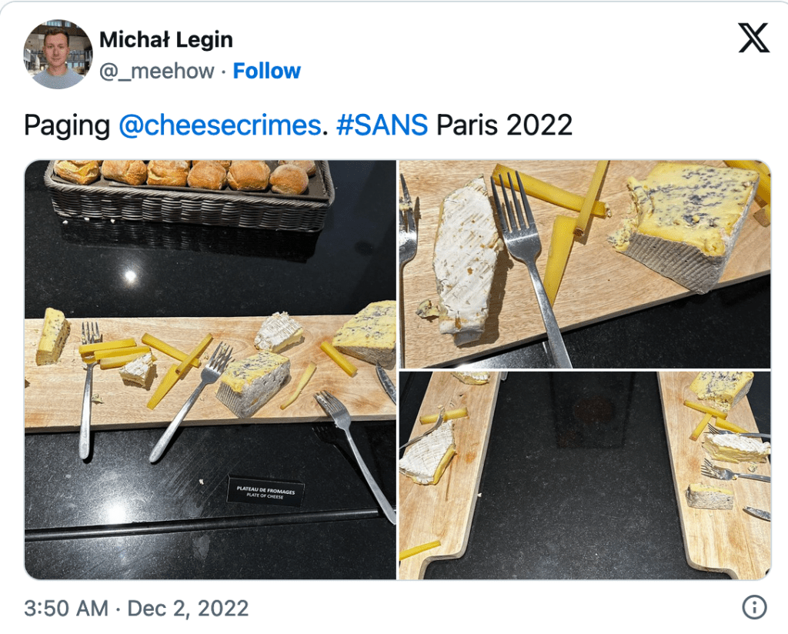788x634 pixels.
Task: Click the large blue cheese wedge in close-up photo
Action: [689, 225]
